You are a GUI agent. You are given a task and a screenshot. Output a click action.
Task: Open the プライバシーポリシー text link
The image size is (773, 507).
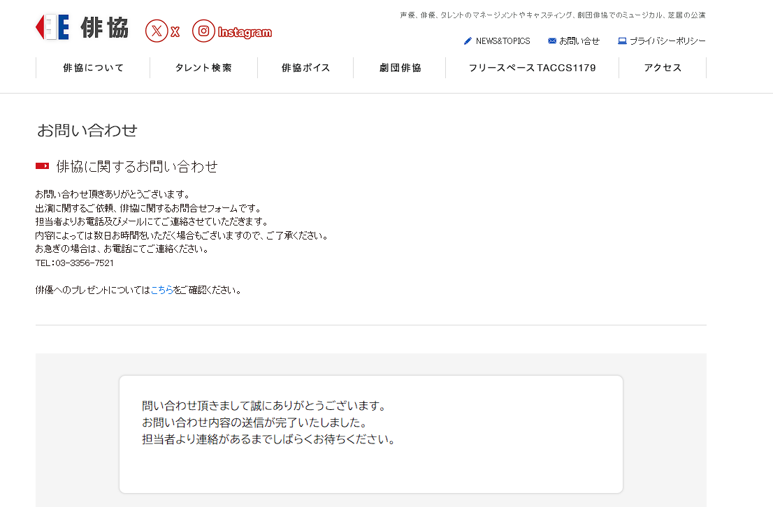tap(667, 41)
